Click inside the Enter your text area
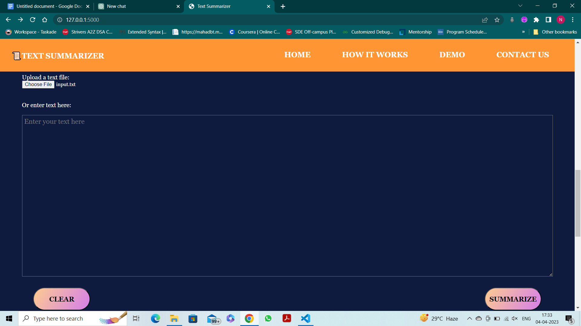 point(287,196)
